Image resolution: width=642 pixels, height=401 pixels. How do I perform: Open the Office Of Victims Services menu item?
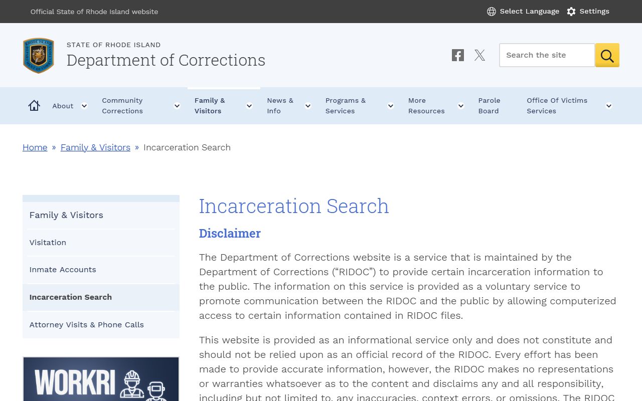[x=557, y=106]
